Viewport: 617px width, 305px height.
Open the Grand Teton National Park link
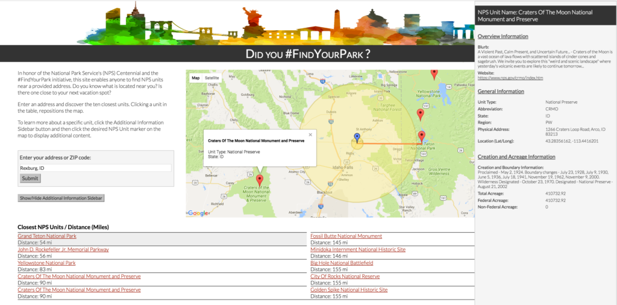[47, 236]
